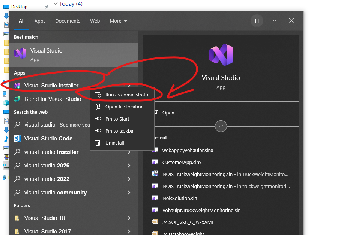344x235 pixels.
Task: Click the user account H avatar
Action: point(257,21)
